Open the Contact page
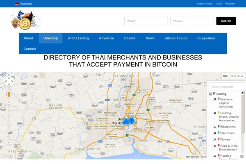This screenshot has height=164, width=246. [x=30, y=49]
